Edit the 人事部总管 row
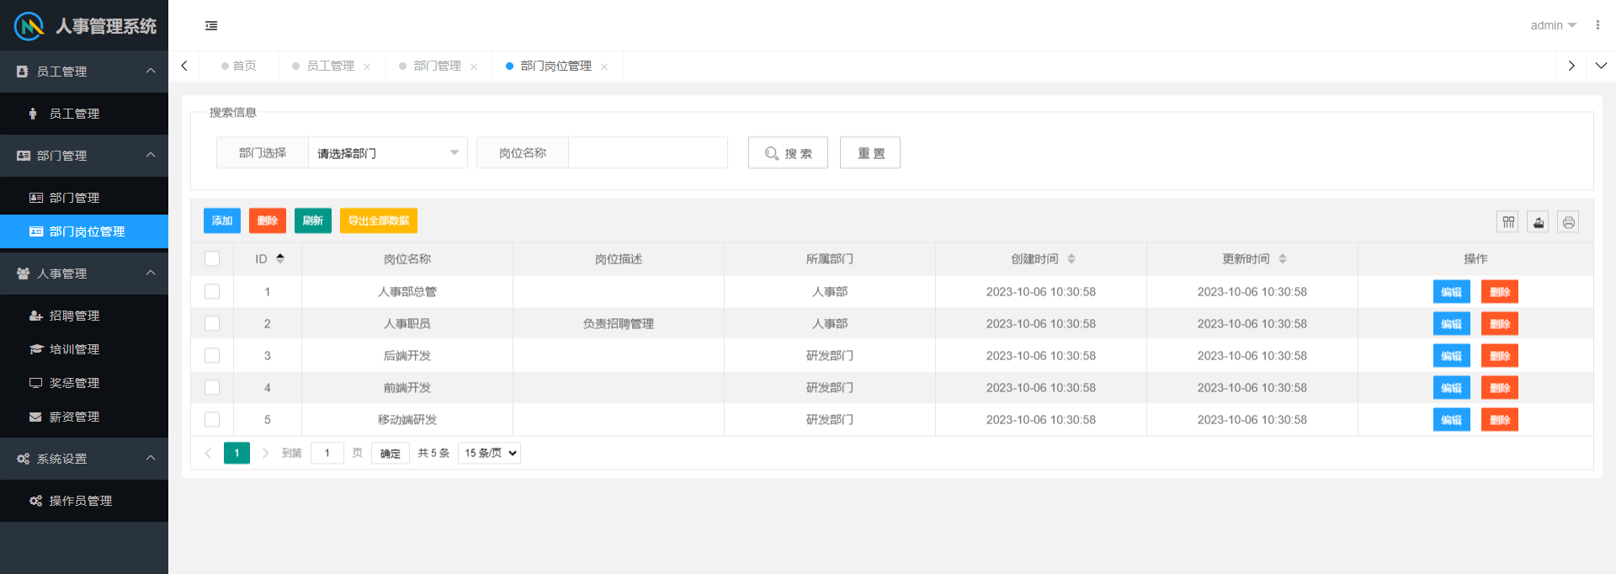 (1452, 292)
